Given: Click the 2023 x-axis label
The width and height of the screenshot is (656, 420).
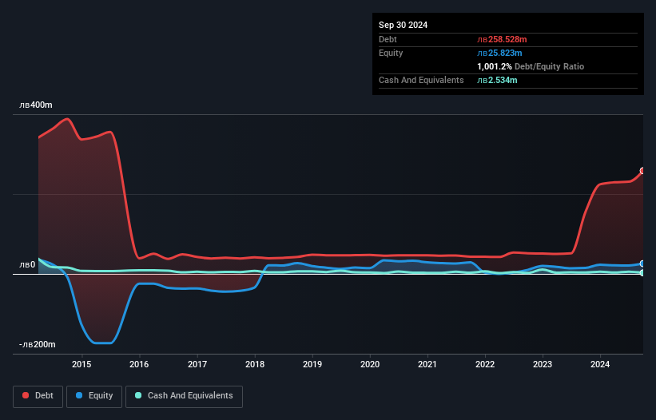Looking at the screenshot, I should (543, 364).
